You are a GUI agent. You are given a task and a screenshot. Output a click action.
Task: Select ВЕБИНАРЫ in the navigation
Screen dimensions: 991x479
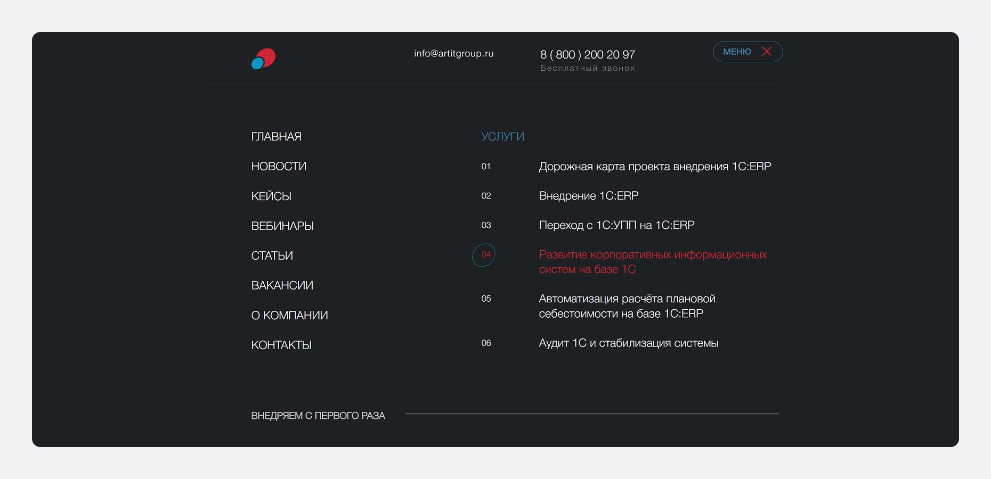[x=282, y=226]
